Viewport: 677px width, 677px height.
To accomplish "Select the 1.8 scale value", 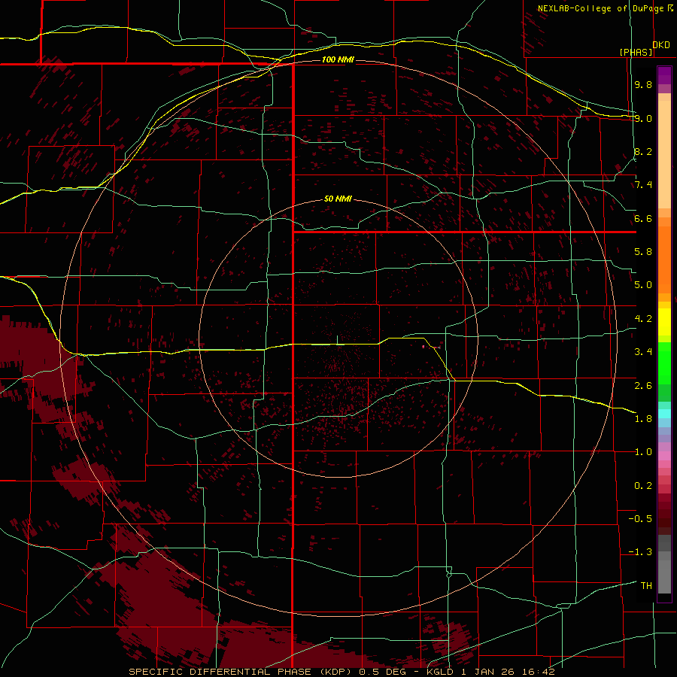I will pyautogui.click(x=643, y=419).
